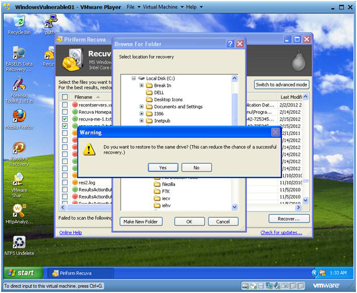Screen dimensions: 357x293
Task: Select the filezilla folder
Action: (x=164, y=184)
